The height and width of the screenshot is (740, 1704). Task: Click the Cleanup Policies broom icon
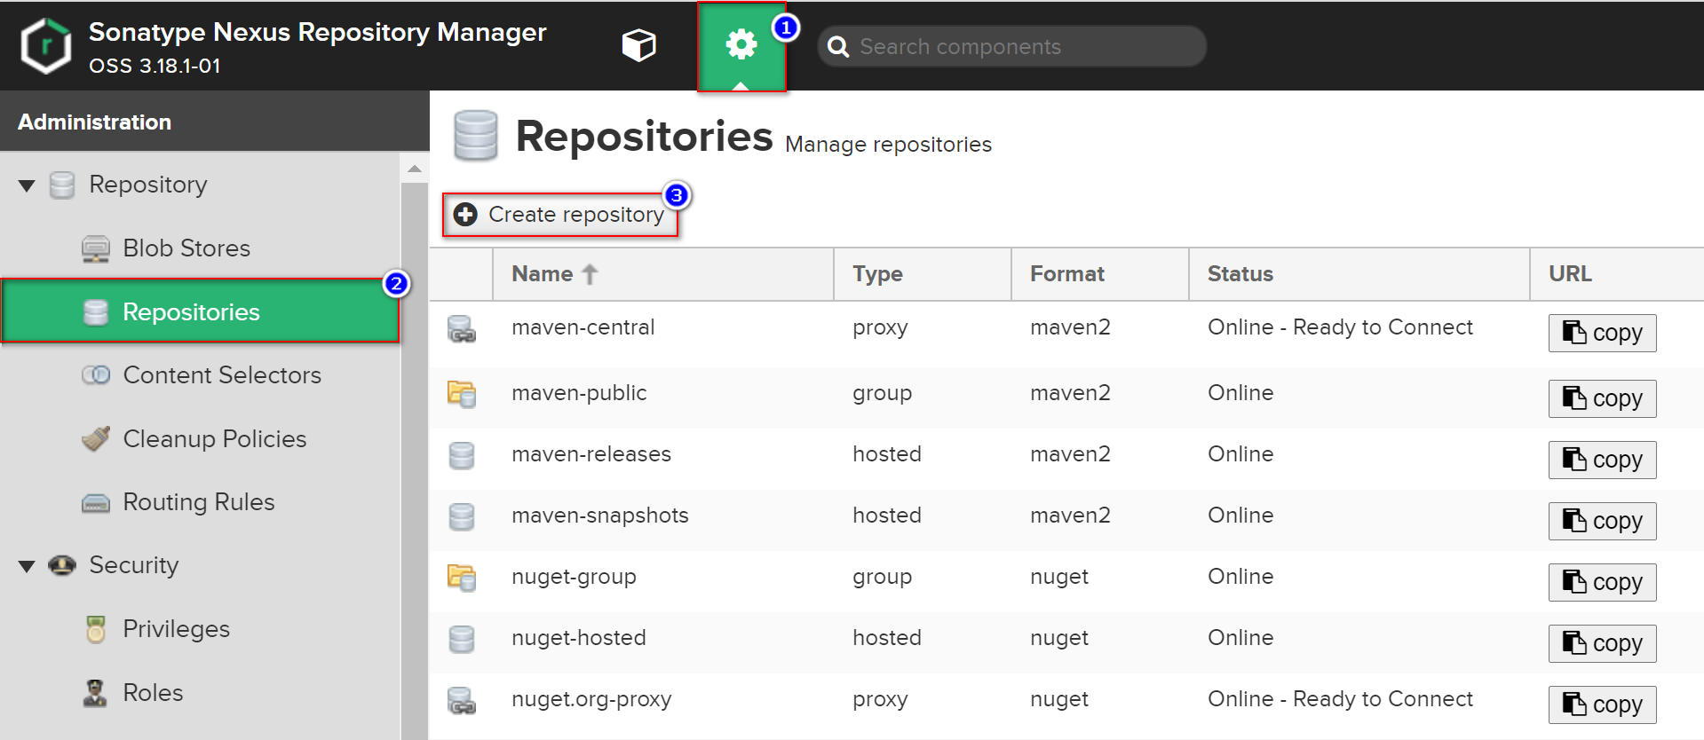(96, 439)
